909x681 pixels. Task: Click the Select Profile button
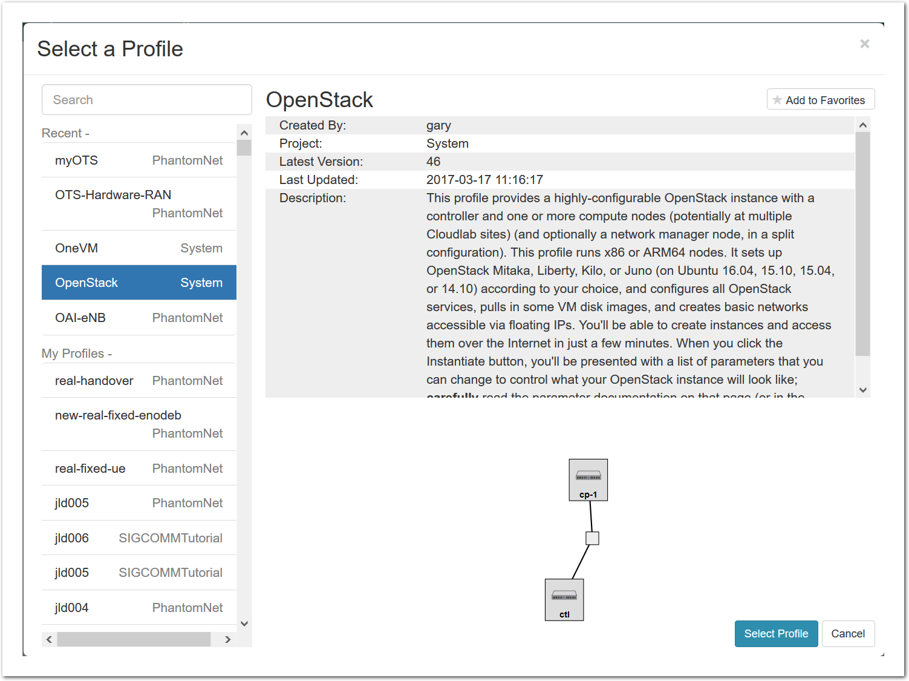coord(776,634)
